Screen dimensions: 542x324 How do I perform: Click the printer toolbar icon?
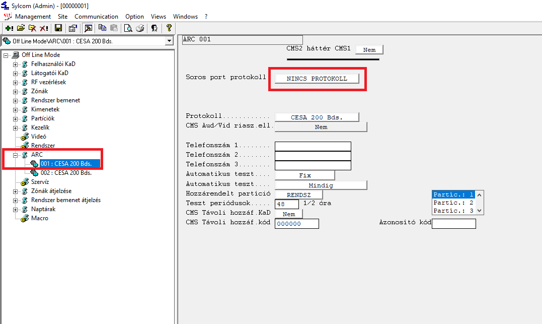[x=140, y=28]
